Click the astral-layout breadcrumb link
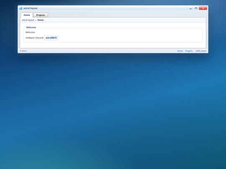This screenshot has height=169, width=226. [x=28, y=20]
